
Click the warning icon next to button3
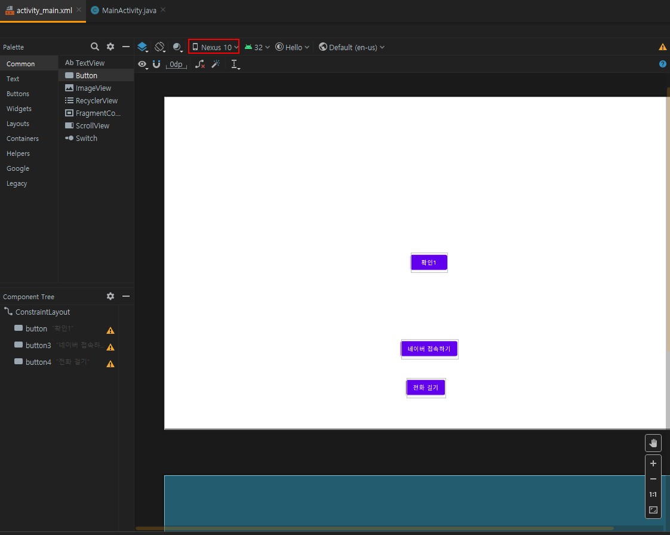[110, 347]
